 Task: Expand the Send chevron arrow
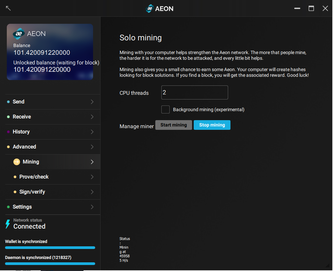pos(92,102)
